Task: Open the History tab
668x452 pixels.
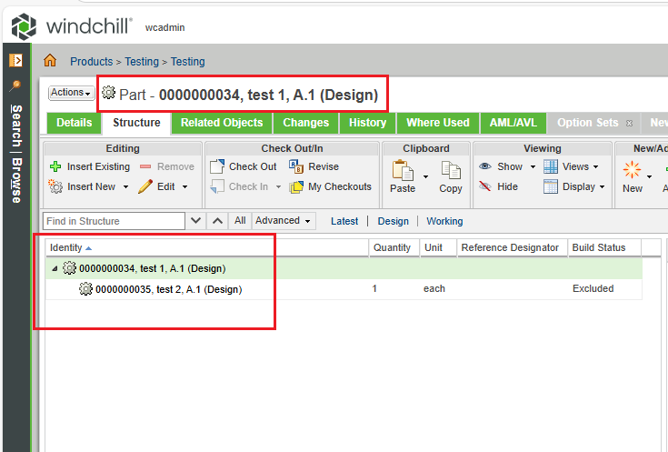Action: coord(367,123)
